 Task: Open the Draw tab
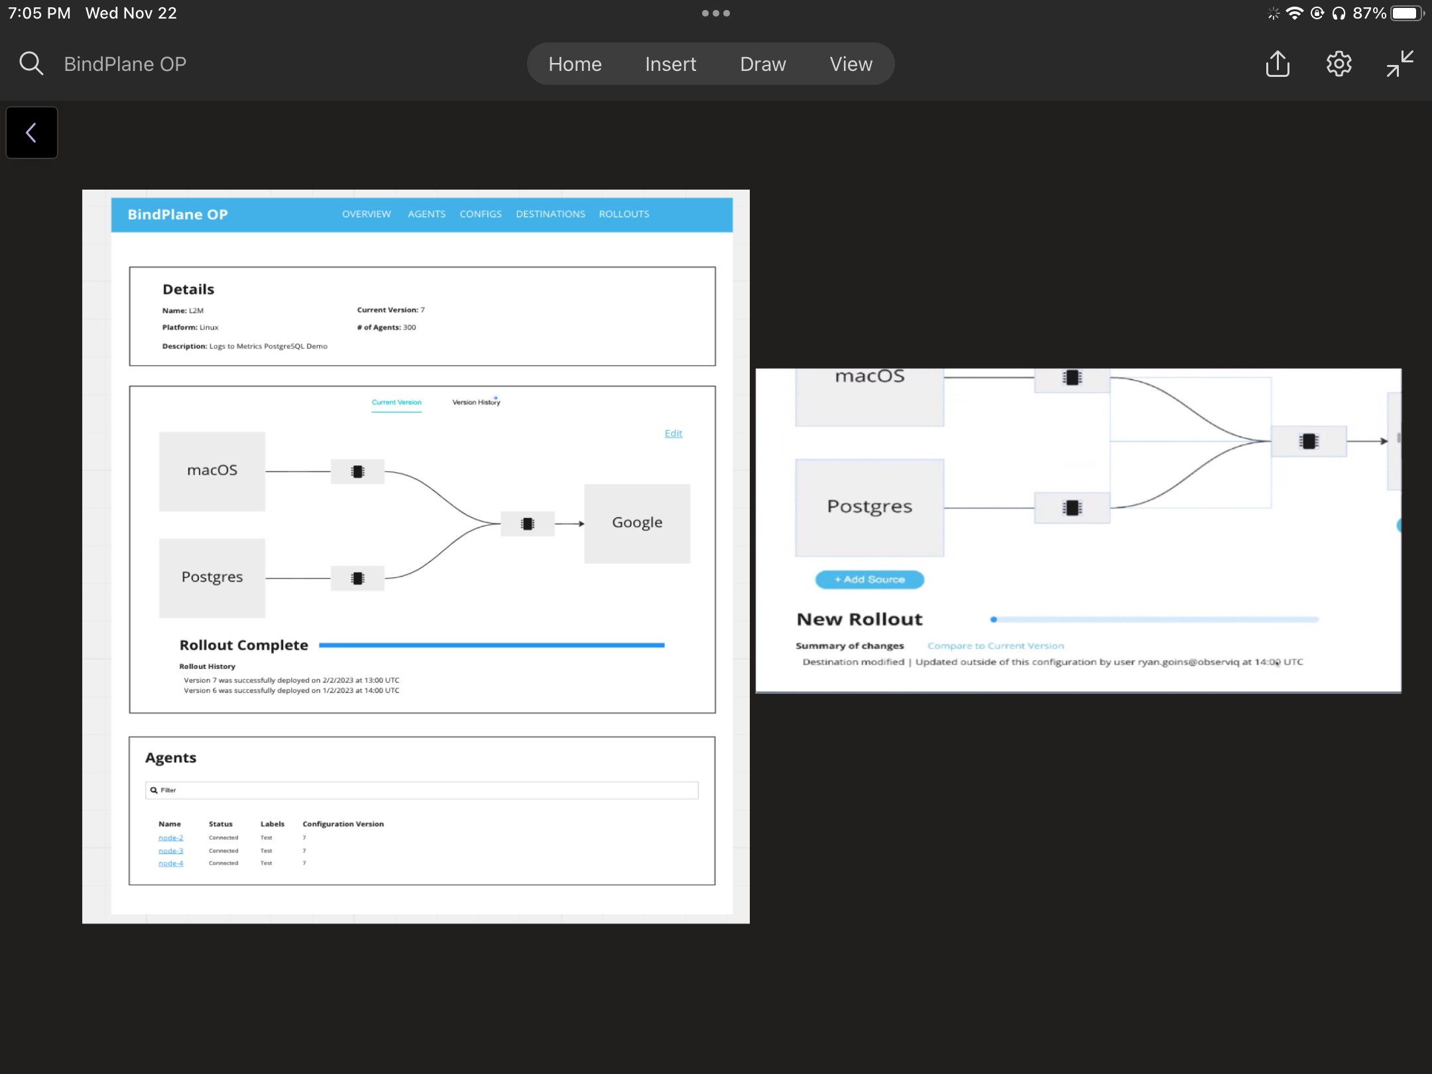pyautogui.click(x=762, y=64)
